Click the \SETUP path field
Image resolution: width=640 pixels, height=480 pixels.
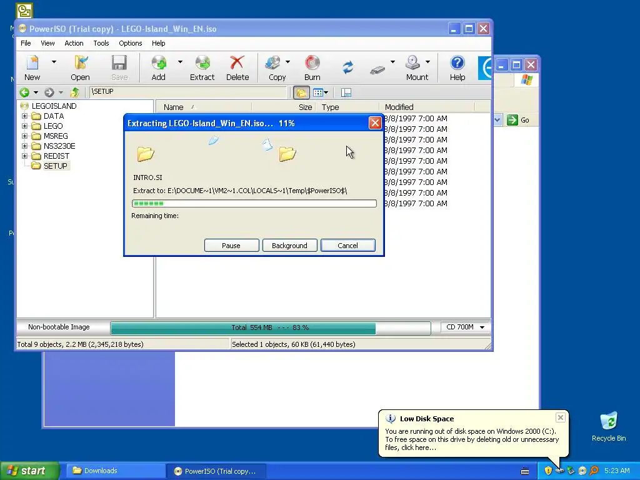coord(188,92)
